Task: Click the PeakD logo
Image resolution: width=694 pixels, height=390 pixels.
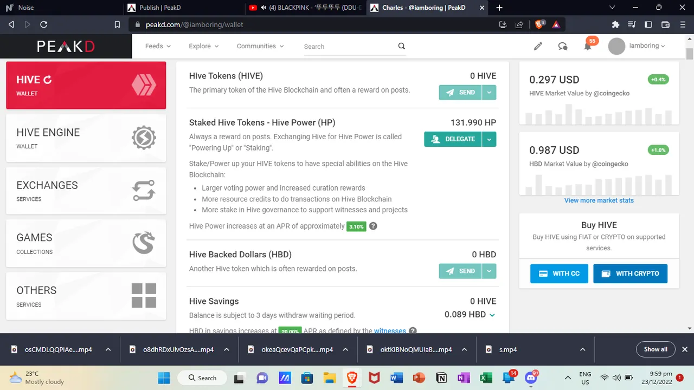Action: coord(66,47)
